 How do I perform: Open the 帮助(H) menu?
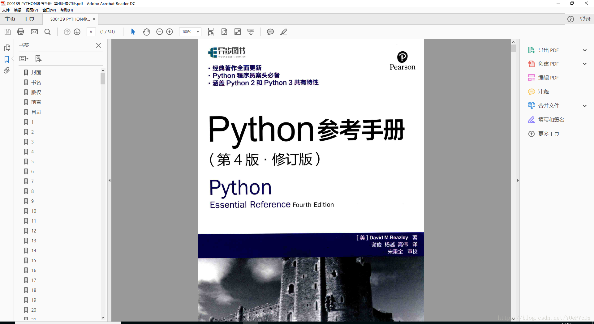(67, 10)
